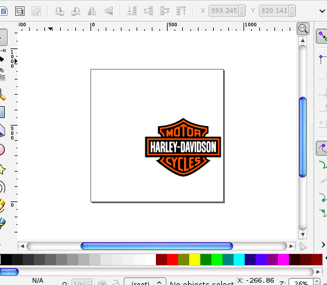
Task: Select the Pencil freehand tool
Action: (x=2, y=206)
